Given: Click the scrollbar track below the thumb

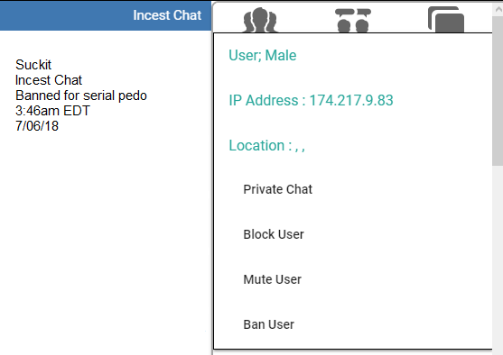Looking at the screenshot, I should (x=498, y=259).
